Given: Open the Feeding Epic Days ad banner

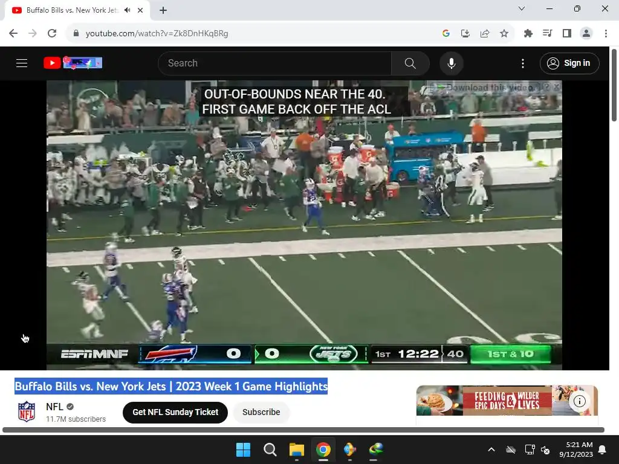Looking at the screenshot, I should pyautogui.click(x=507, y=401).
